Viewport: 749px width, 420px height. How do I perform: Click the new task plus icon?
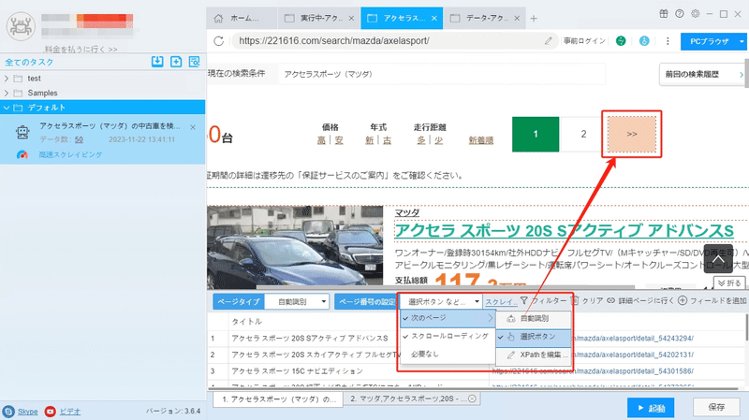[176, 62]
